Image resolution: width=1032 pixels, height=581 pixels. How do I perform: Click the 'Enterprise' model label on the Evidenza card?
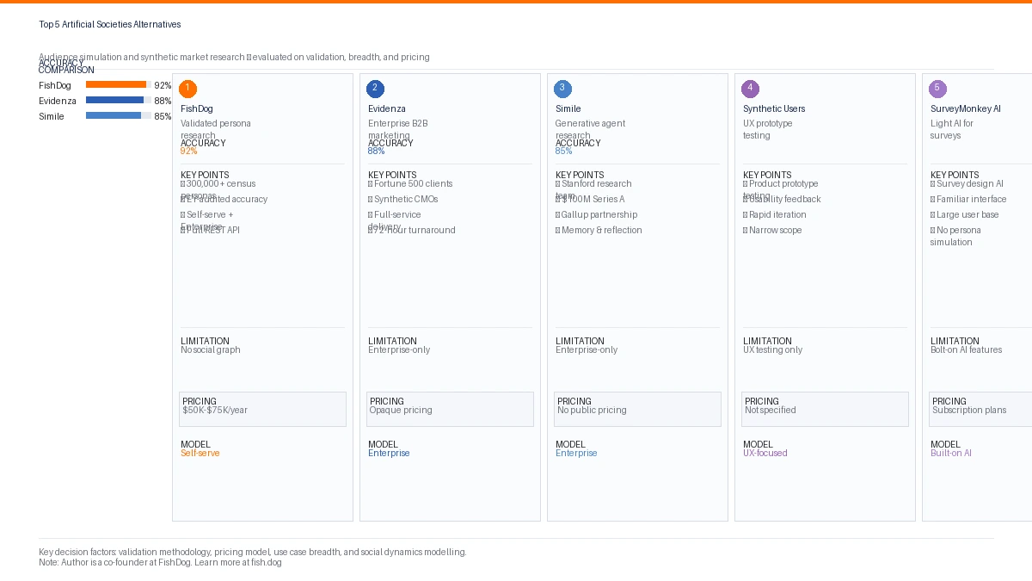pyautogui.click(x=389, y=454)
